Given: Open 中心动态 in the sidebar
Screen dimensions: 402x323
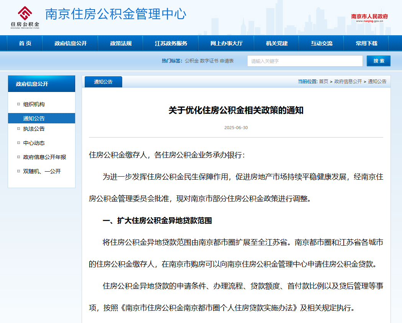Looking at the screenshot, I should [34, 143].
